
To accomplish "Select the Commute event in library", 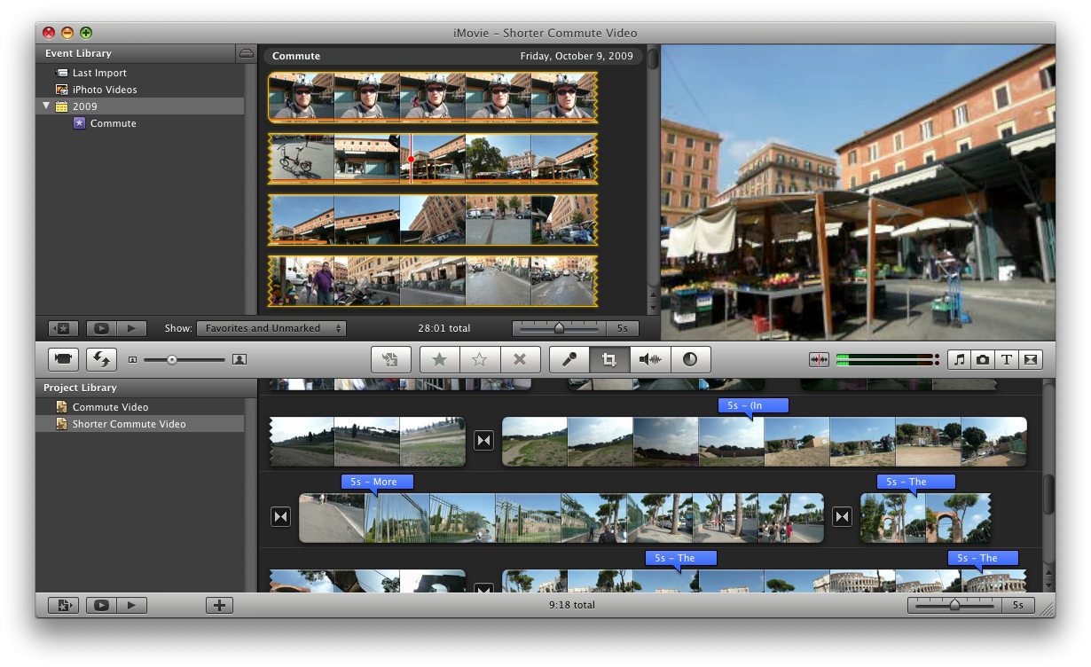I will click(x=113, y=123).
